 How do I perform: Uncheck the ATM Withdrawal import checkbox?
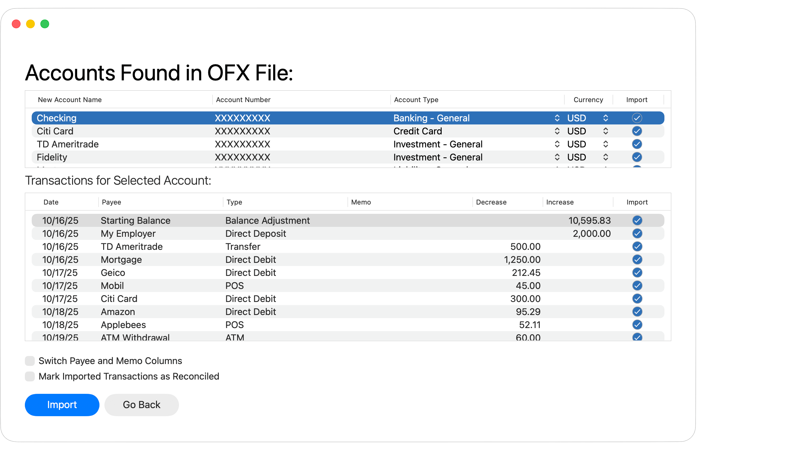[637, 338]
